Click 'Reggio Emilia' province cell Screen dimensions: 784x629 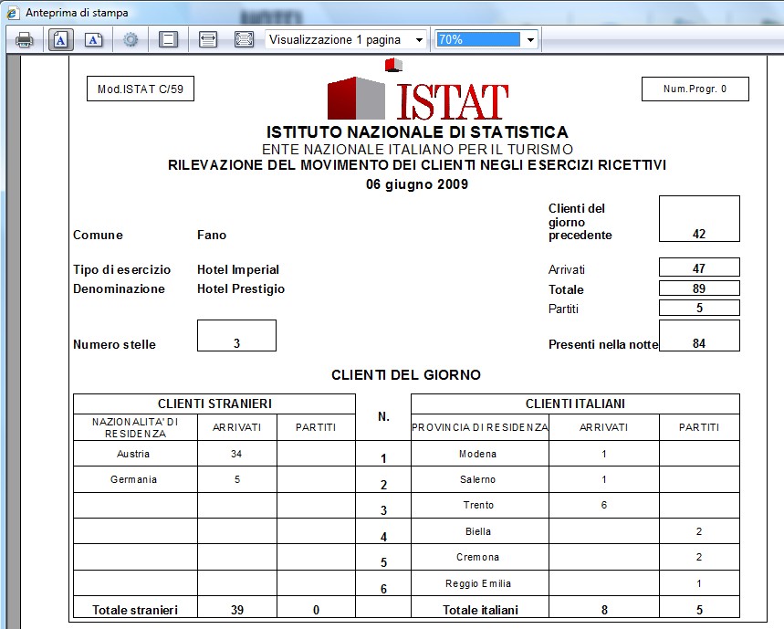tap(478, 583)
